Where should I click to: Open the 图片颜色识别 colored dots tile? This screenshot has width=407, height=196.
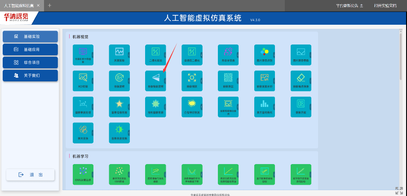[265, 55]
